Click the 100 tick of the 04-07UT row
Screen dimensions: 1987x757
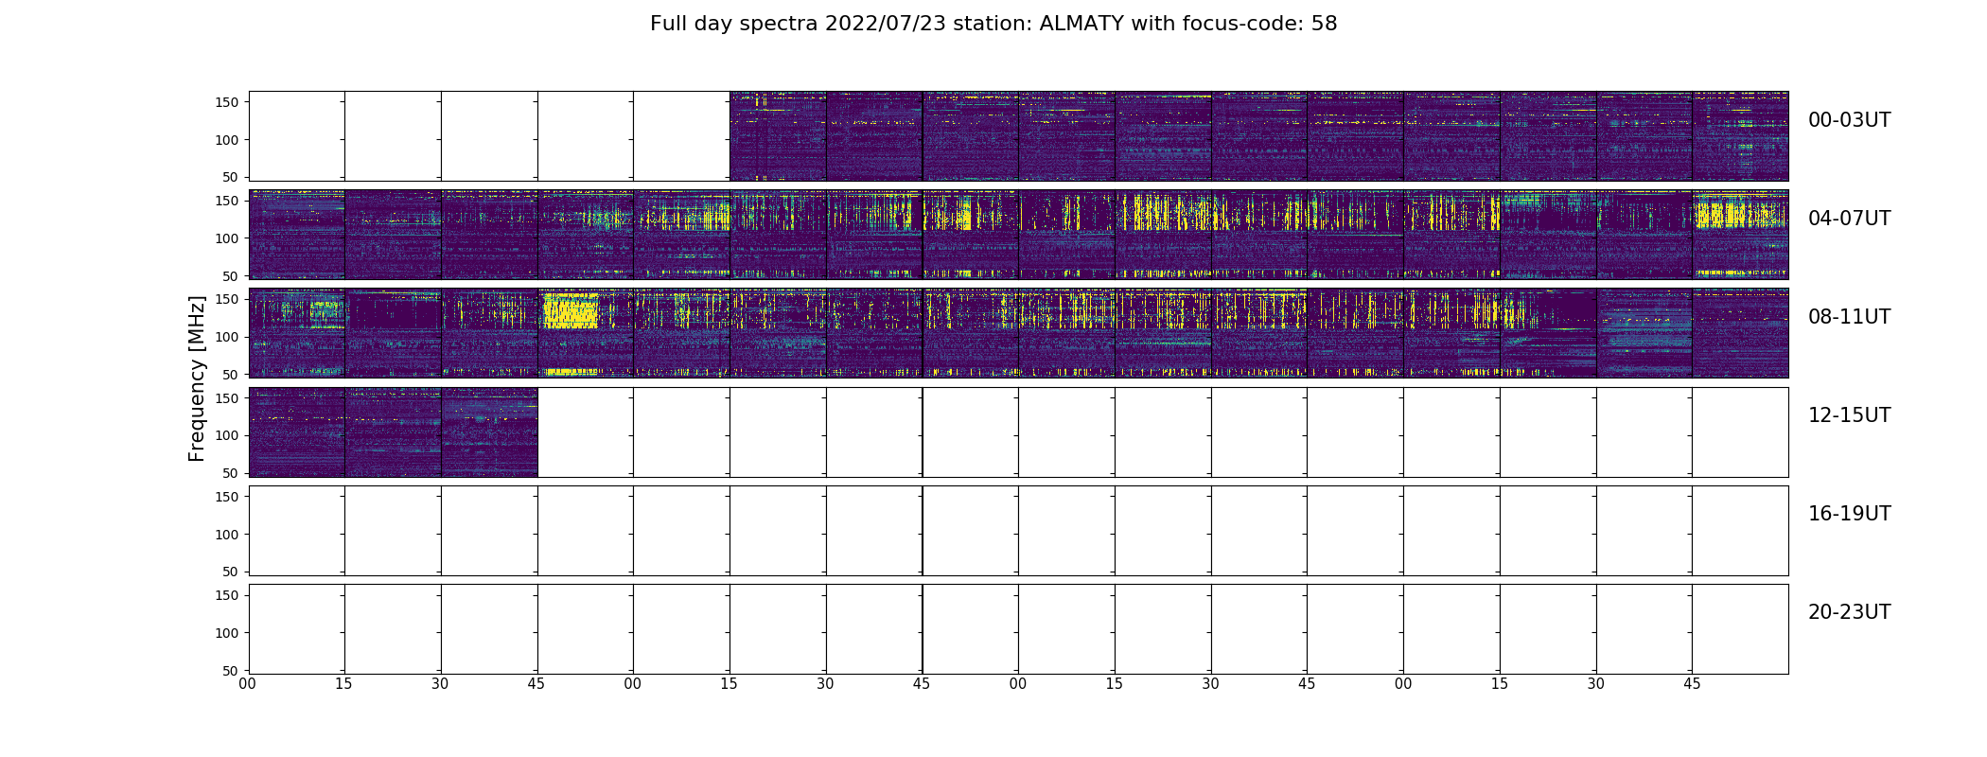point(226,238)
